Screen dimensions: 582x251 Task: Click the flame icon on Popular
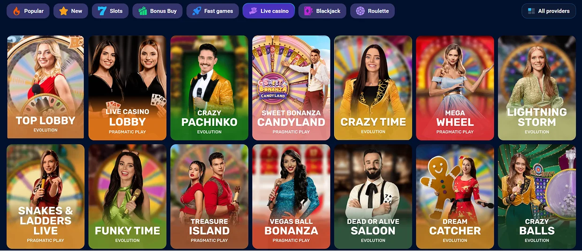16,11
